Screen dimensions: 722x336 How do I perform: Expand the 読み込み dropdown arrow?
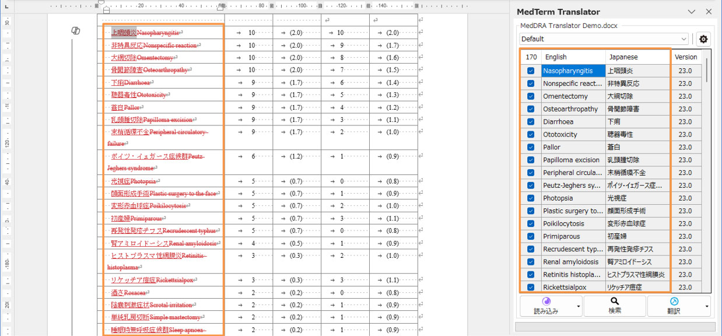coord(578,306)
